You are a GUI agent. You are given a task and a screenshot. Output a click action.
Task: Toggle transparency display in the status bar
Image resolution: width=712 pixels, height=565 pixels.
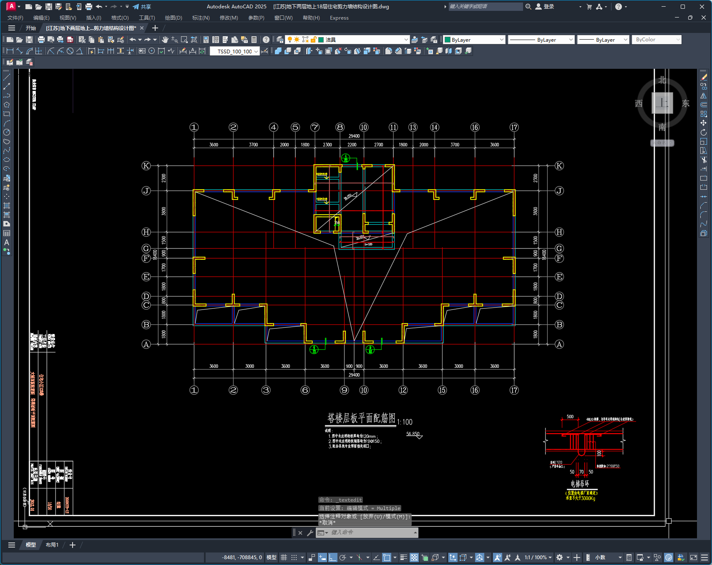414,557
